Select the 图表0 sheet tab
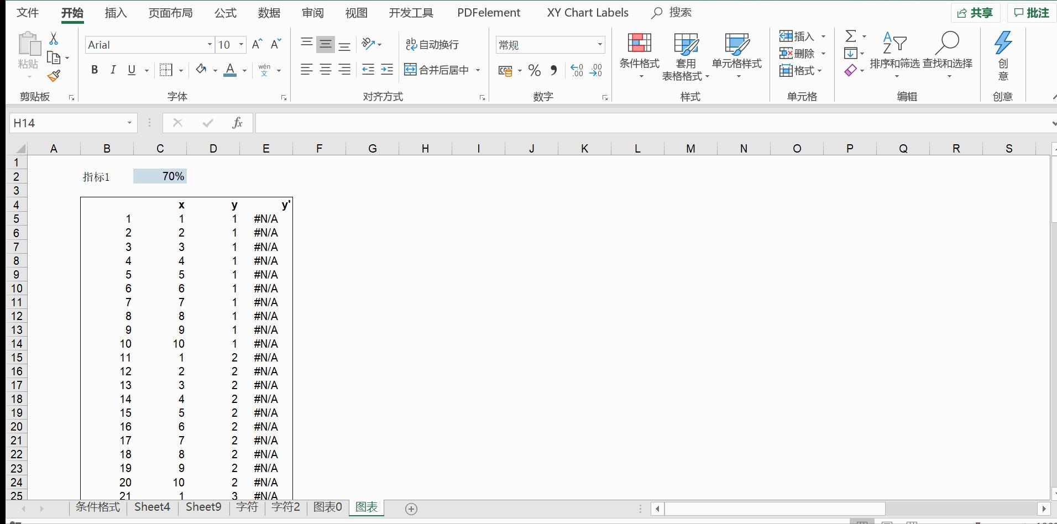 point(327,507)
